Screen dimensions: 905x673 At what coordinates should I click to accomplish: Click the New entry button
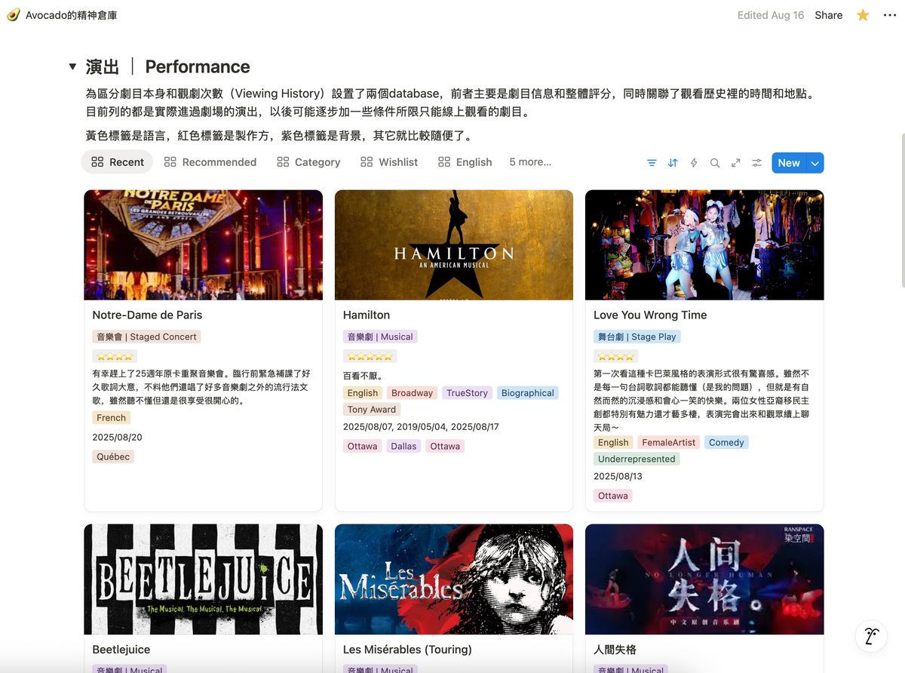789,163
